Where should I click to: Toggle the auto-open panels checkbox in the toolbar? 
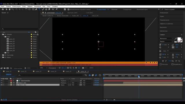click(69, 10)
